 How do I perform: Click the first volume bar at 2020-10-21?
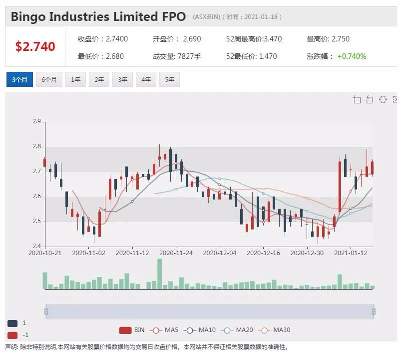click(x=45, y=281)
